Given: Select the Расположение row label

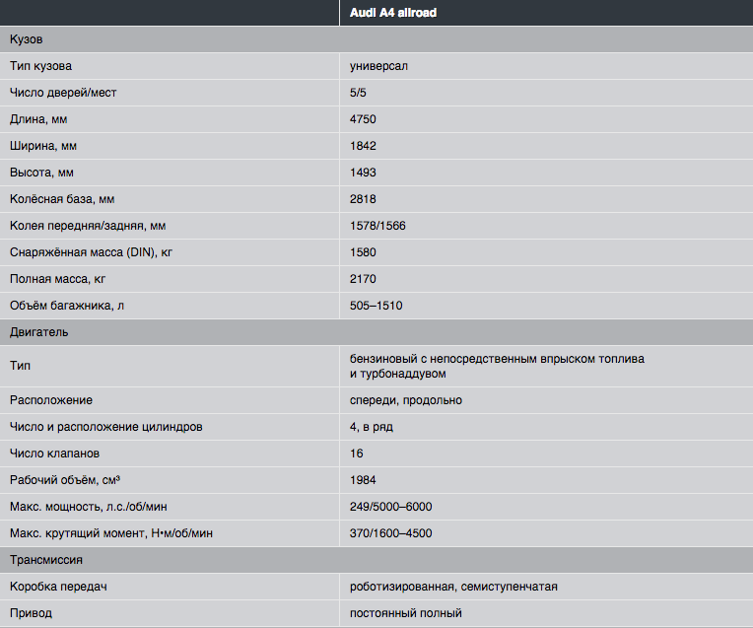Looking at the screenshot, I should pyautogui.click(x=51, y=400).
